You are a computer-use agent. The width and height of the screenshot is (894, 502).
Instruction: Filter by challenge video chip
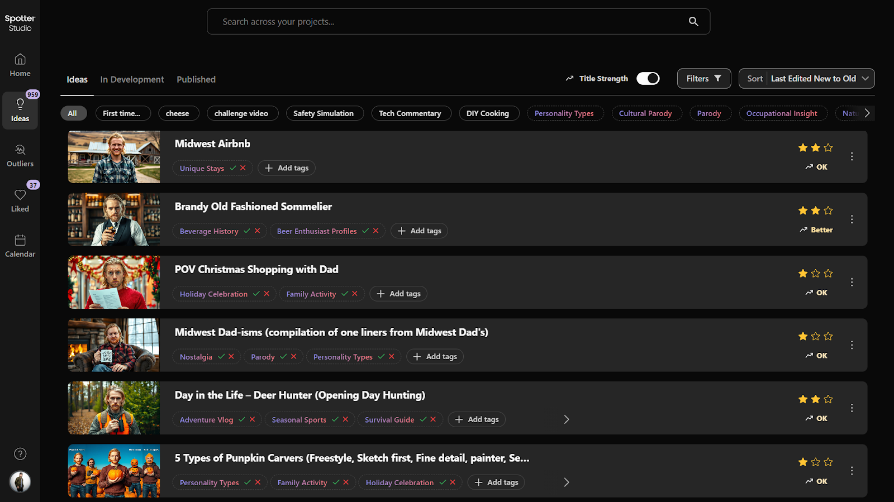point(241,113)
